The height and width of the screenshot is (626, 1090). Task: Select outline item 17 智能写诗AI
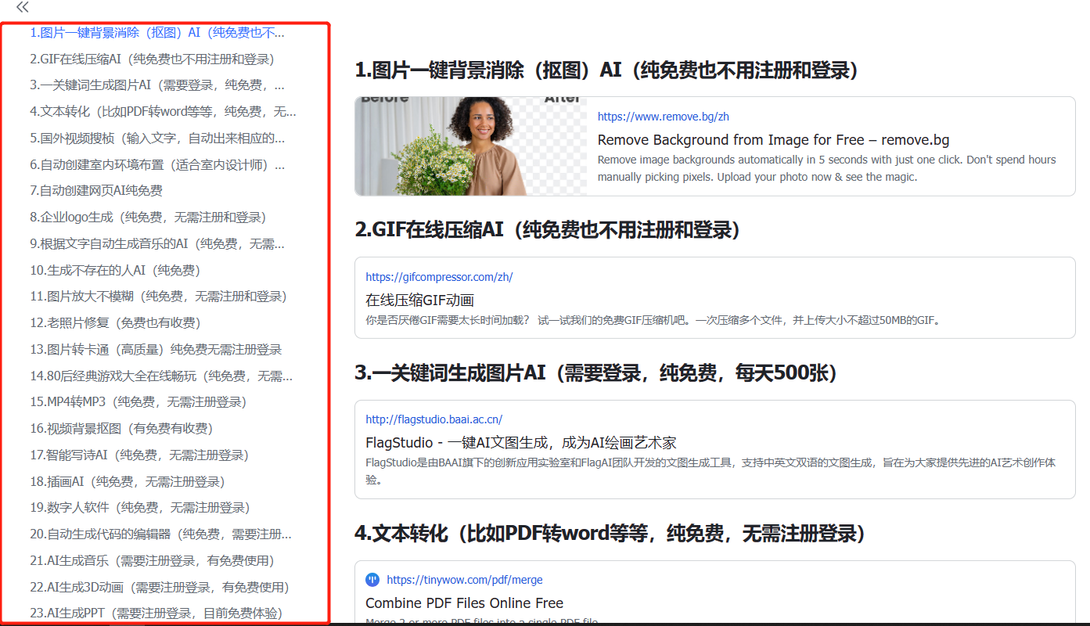pos(139,455)
